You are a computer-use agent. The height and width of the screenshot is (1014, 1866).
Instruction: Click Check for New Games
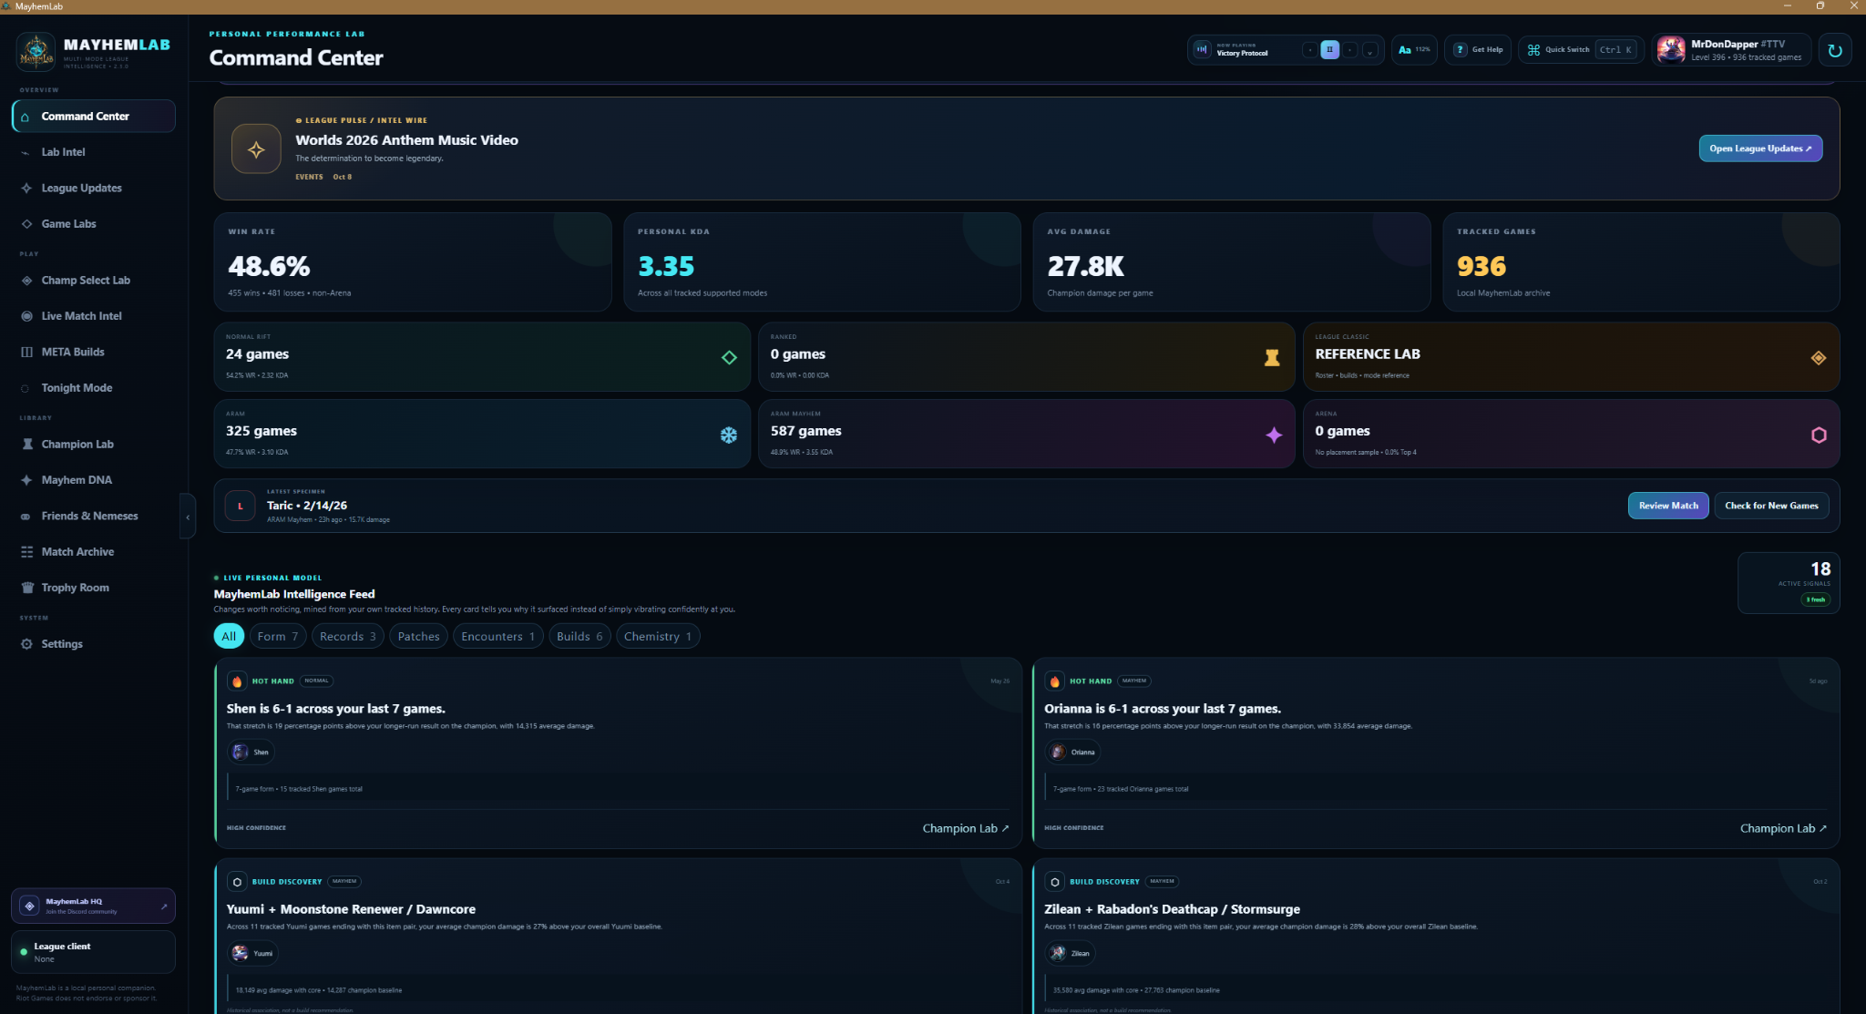click(x=1771, y=506)
